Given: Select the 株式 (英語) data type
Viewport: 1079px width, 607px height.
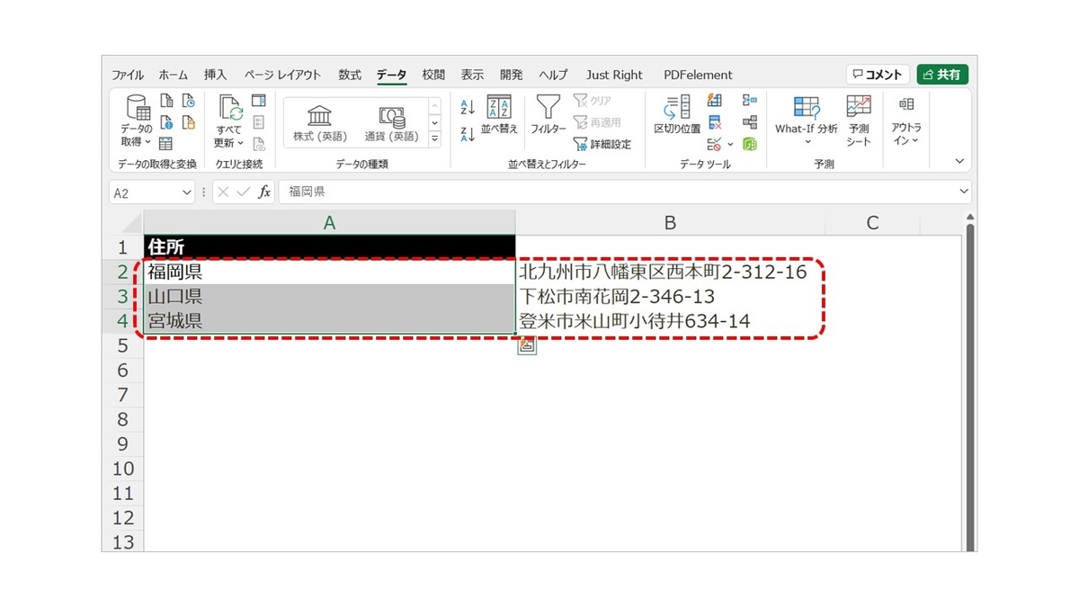Looking at the screenshot, I should tap(319, 123).
